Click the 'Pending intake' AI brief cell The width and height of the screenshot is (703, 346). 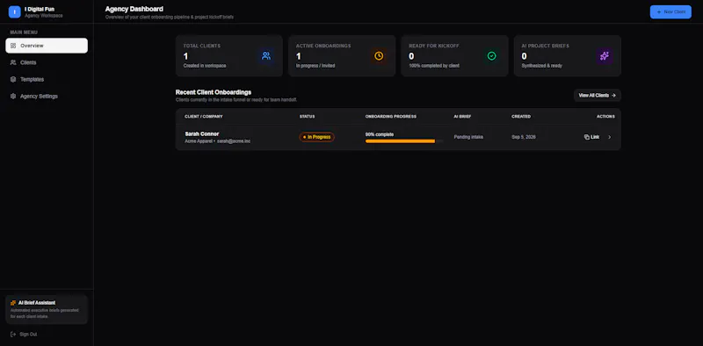[x=468, y=137]
